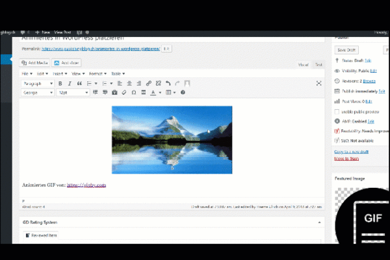Edit the permalink with the Edit button

[166, 49]
